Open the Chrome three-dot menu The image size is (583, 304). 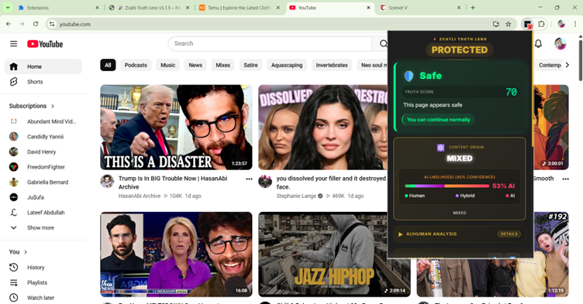point(574,24)
